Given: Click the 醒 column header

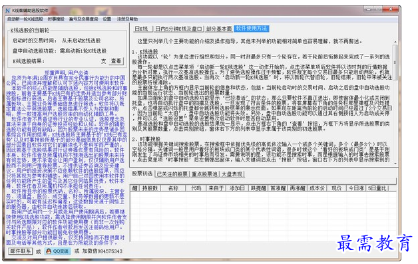Looking at the screenshot, I should pos(135,188).
